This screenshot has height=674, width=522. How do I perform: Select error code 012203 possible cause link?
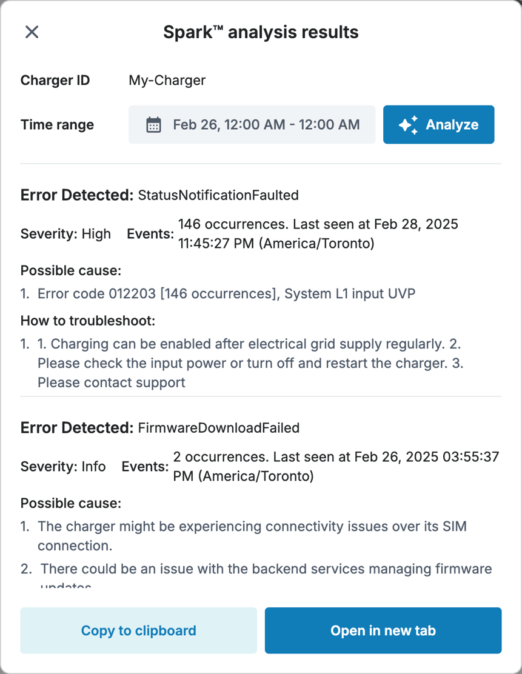pyautogui.click(x=226, y=293)
